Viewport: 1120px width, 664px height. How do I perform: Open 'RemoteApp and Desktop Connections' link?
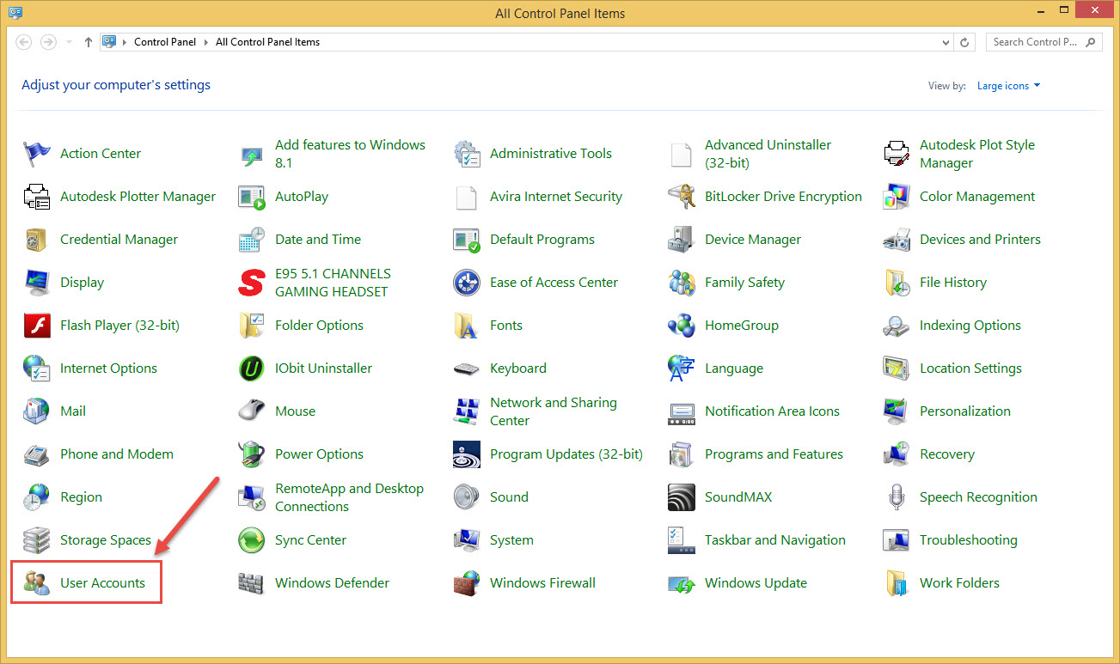point(349,497)
